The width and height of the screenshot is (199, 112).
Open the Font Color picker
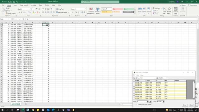tap(38, 12)
